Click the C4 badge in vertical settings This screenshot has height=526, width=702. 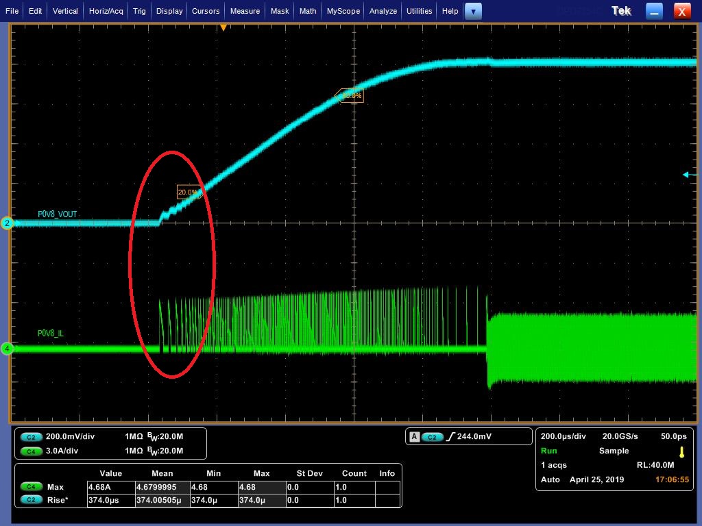pyautogui.click(x=31, y=451)
